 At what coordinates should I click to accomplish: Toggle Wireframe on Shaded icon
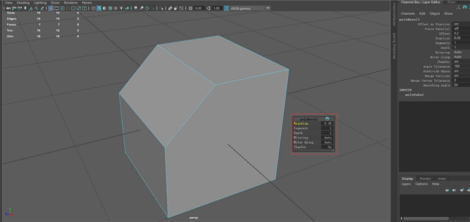coord(110,8)
